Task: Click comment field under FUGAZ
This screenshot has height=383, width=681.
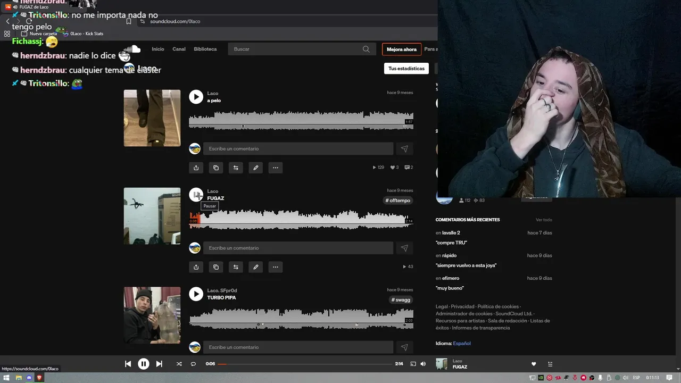Action: coord(298,248)
